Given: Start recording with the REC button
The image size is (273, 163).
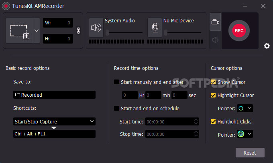Looking at the screenshot, I should click(x=239, y=31).
